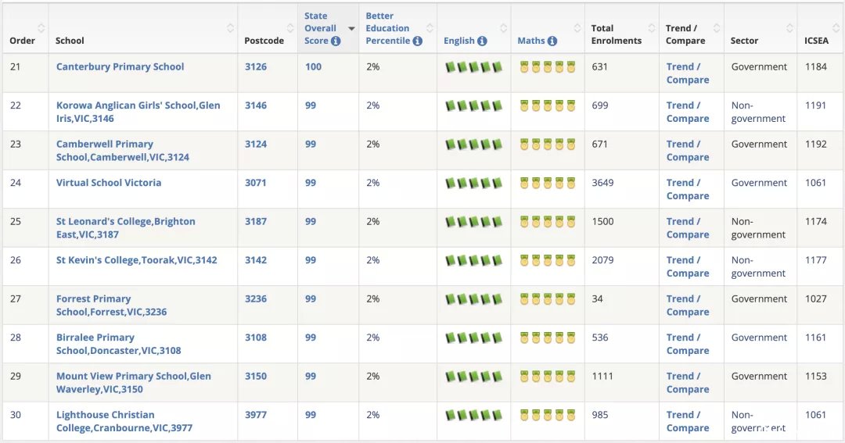Toggle State Overall Score descending sort arrow
Viewport: 845px width, 443px height.
tap(351, 29)
